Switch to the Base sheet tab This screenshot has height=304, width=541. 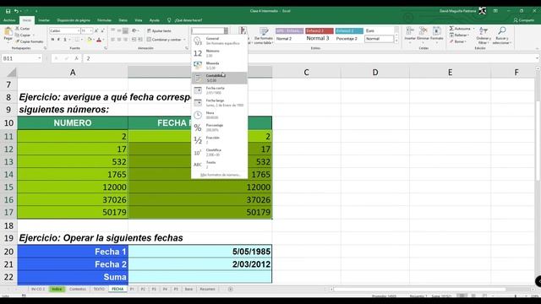[x=189, y=289]
